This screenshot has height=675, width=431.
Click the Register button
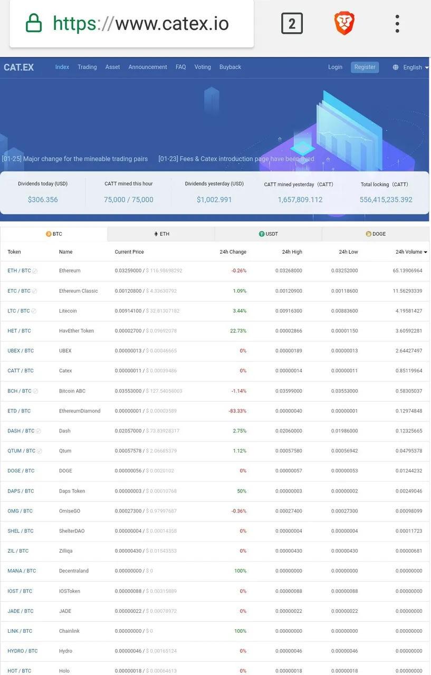tap(365, 67)
